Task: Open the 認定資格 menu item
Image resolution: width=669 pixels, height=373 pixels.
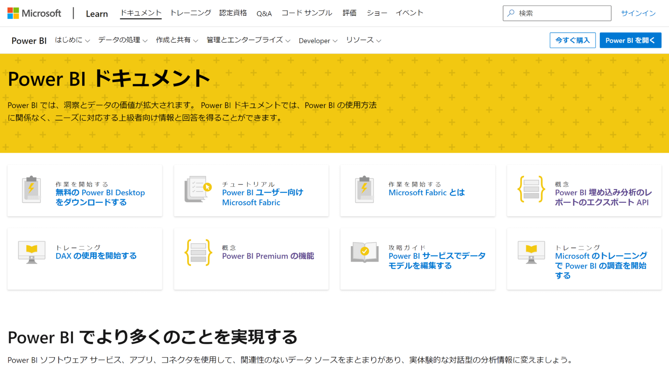Action: 233,13
